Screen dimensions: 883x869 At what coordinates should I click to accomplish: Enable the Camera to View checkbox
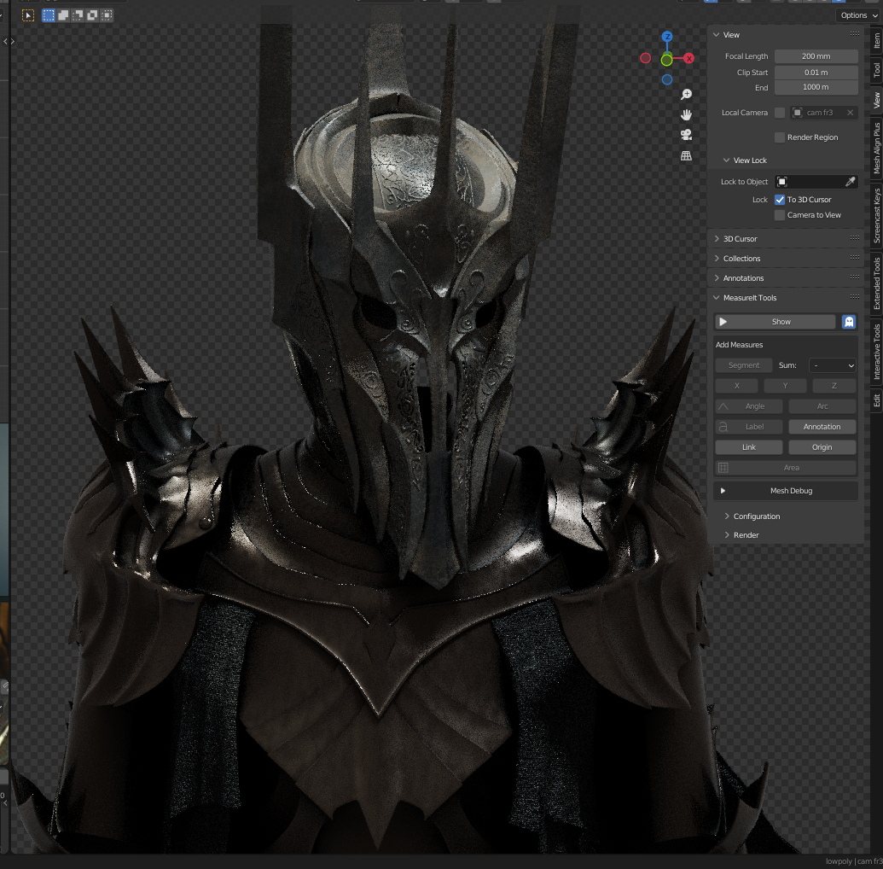780,215
